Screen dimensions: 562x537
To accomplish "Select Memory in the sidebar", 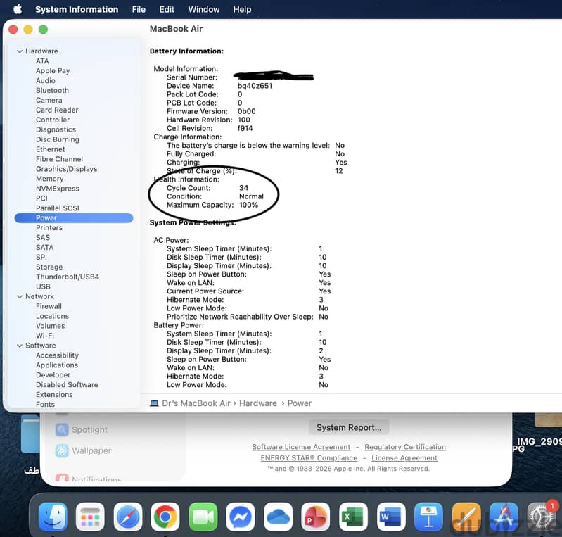I will click(x=49, y=179).
